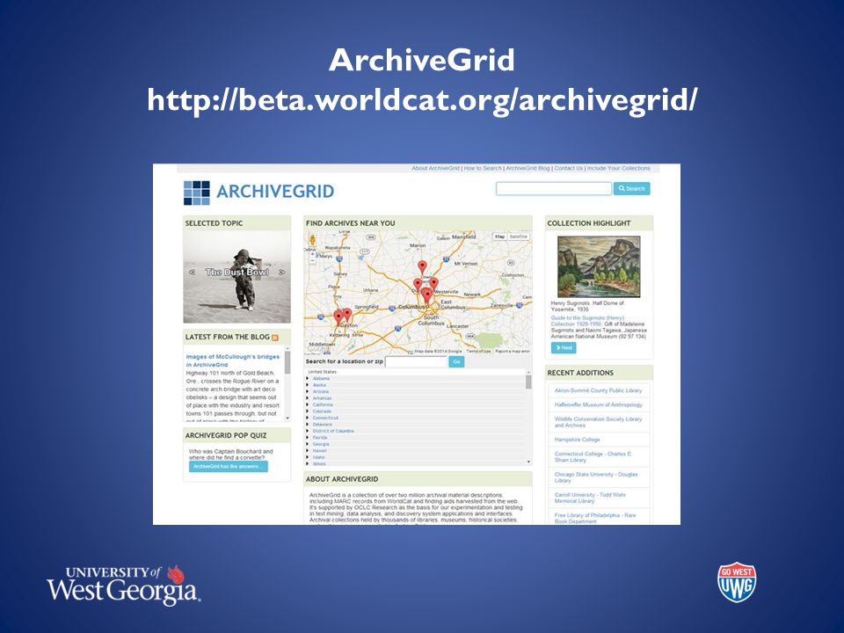
Task: Expand the Arizona state triangle
Action: (x=308, y=391)
